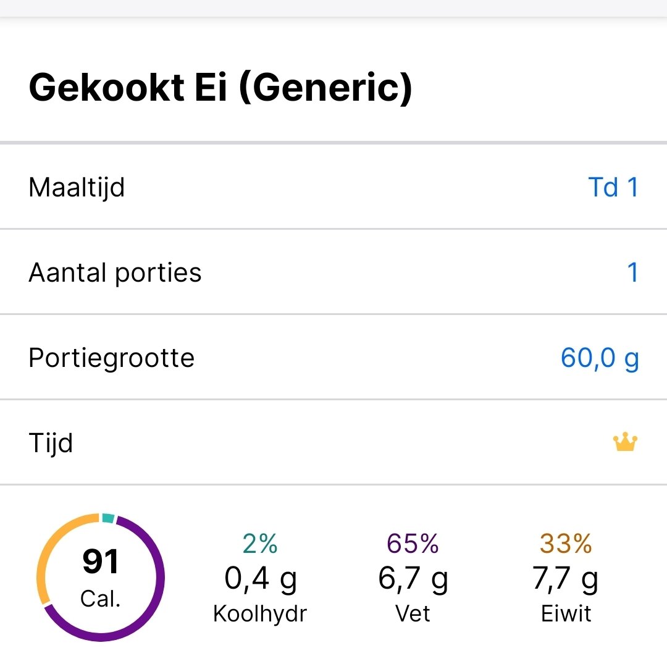Select the Maaltijd row label

coord(77,187)
